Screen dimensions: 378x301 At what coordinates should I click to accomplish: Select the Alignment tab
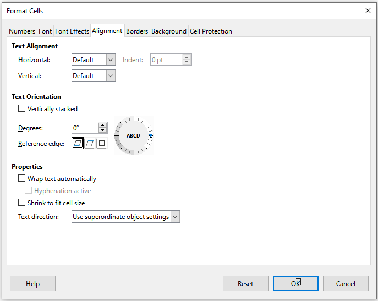point(107,31)
